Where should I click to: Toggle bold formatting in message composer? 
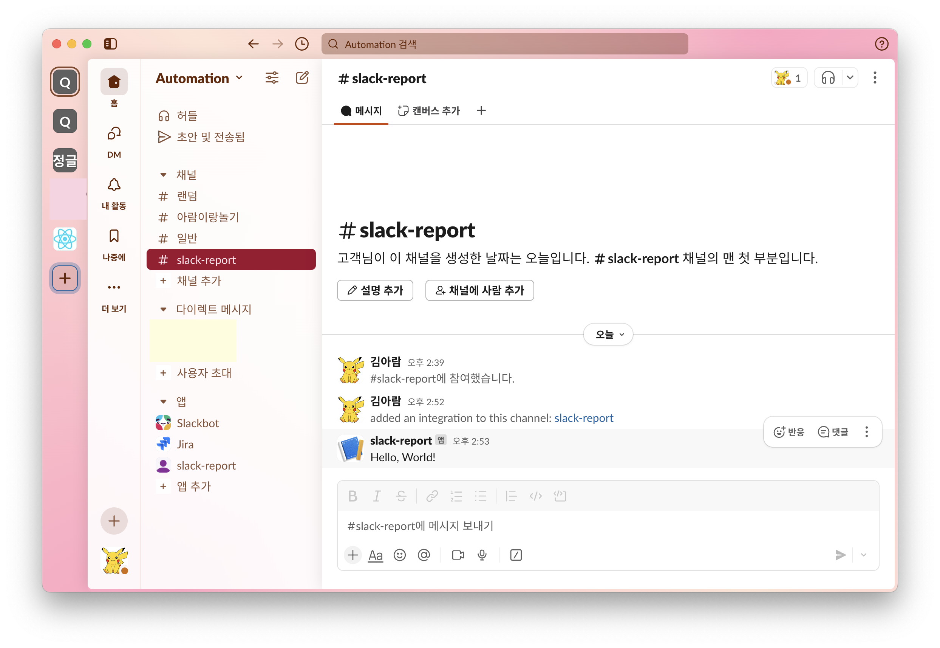[352, 496]
